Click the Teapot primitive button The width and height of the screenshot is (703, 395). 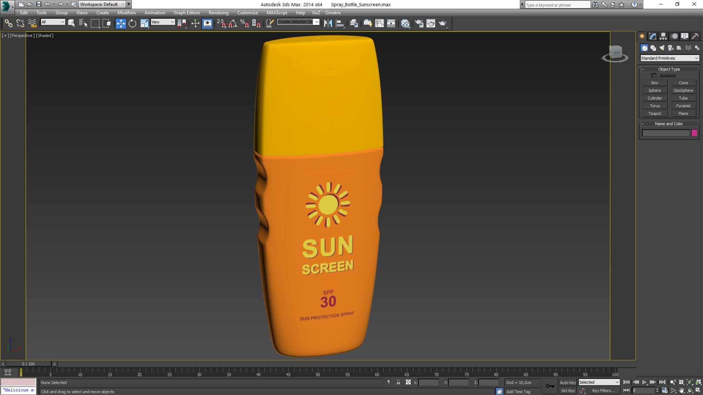[x=655, y=114]
